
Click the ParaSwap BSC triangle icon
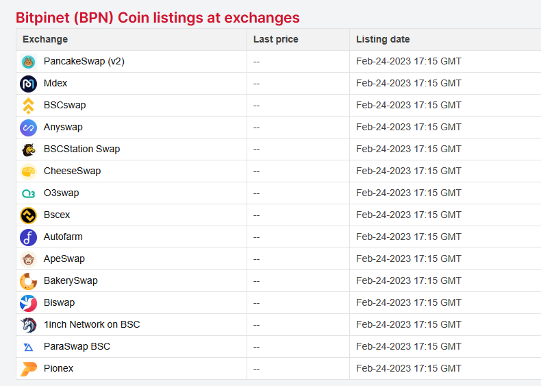[28, 347]
